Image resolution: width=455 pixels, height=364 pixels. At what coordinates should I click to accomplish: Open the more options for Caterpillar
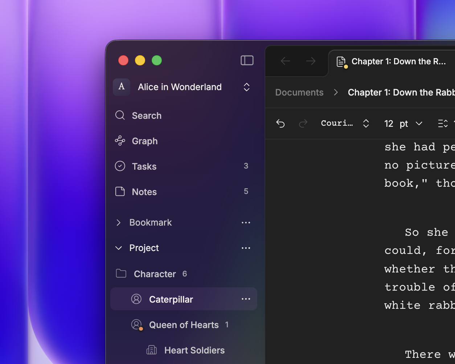[246, 299]
